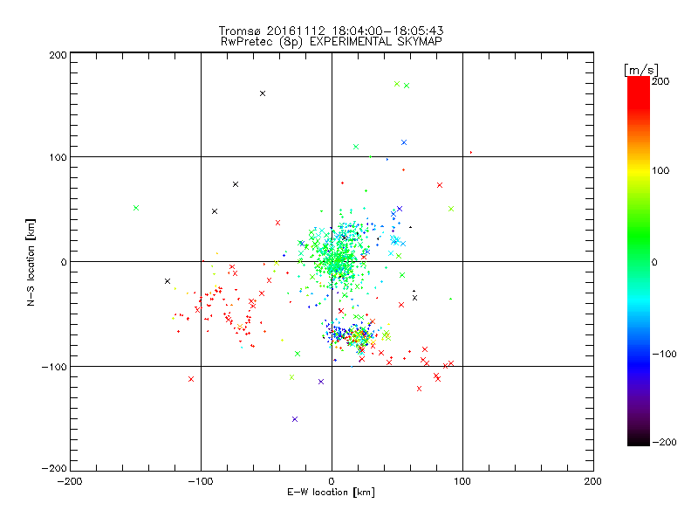The width and height of the screenshot is (698, 524).
Task: Click the x-axis tick label '200'
Action: tap(593, 482)
